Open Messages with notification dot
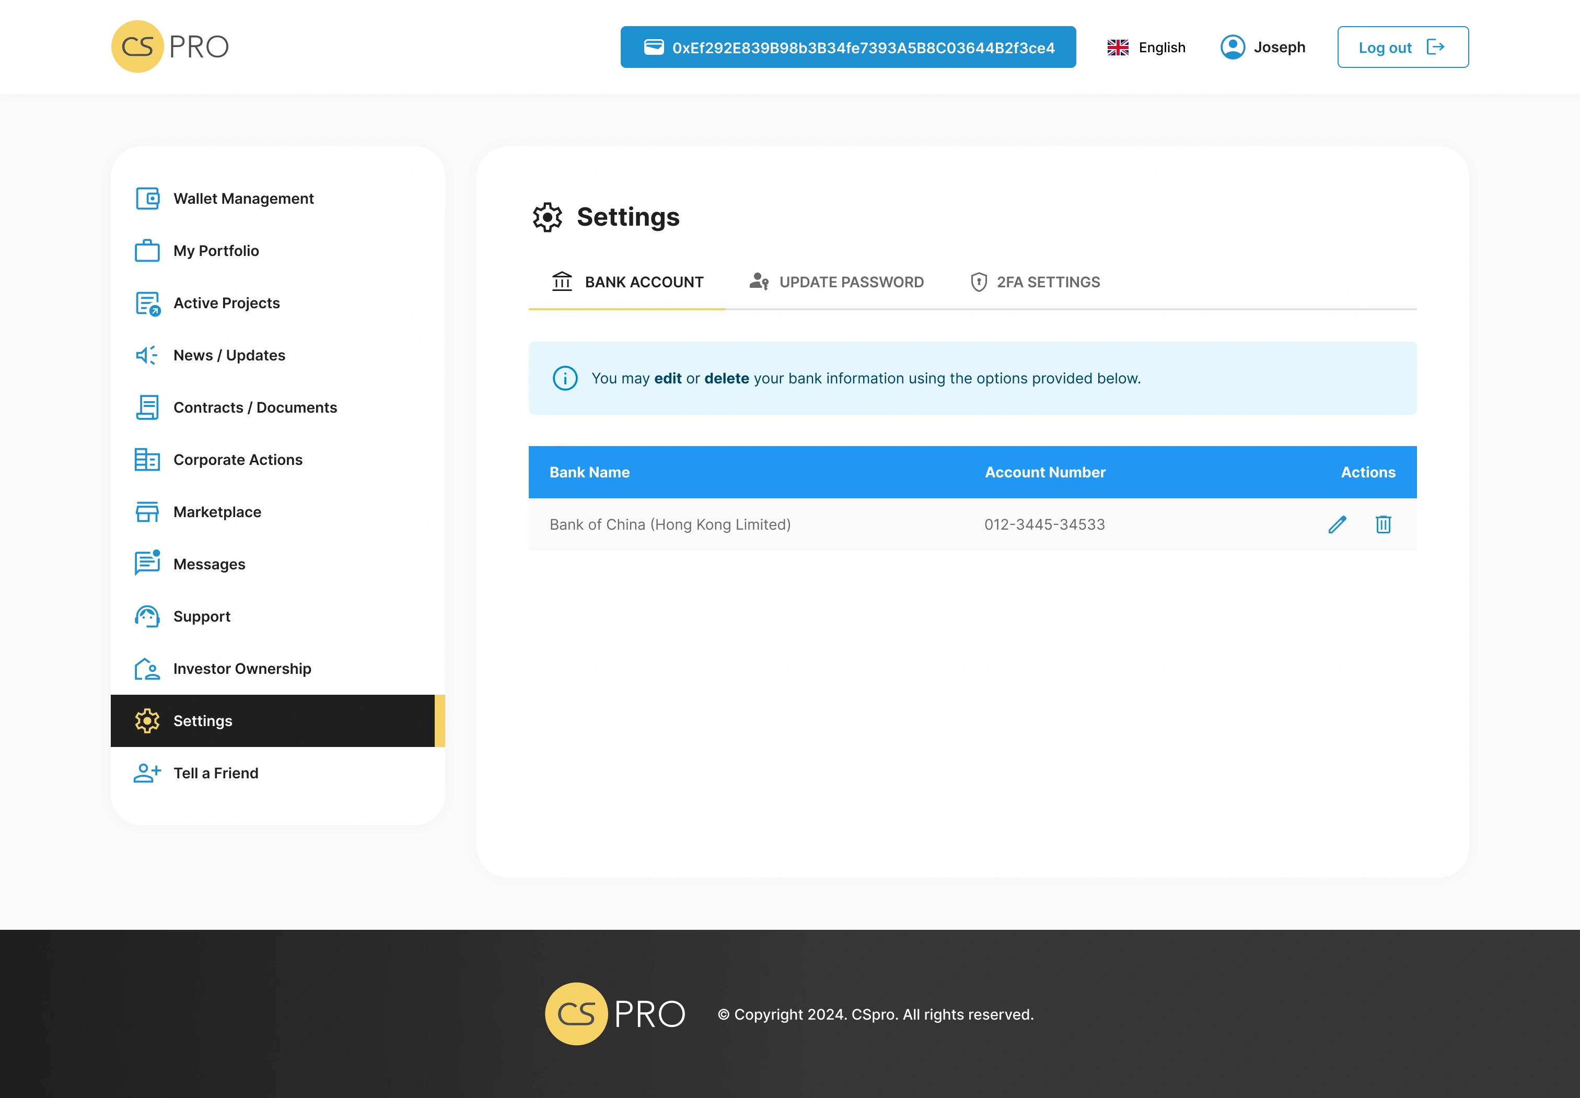Image resolution: width=1580 pixels, height=1098 pixels. pos(208,564)
